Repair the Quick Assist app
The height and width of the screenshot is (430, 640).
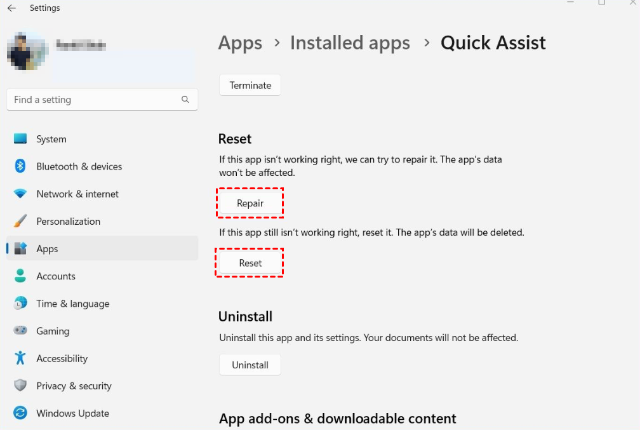point(250,203)
